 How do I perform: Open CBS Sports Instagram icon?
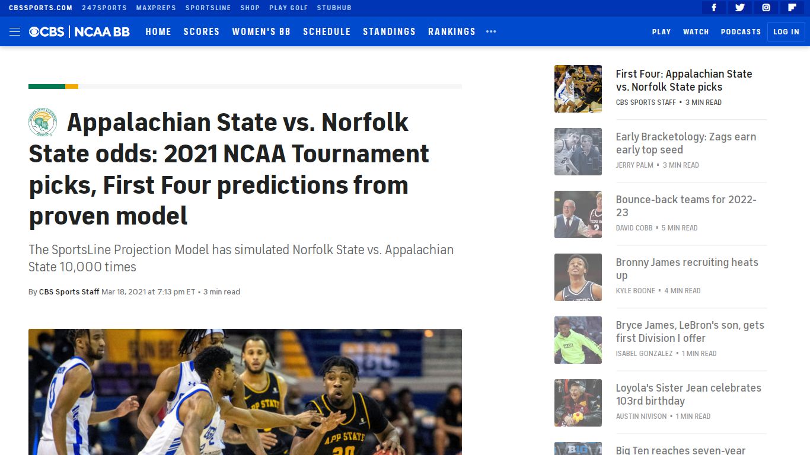point(766,8)
